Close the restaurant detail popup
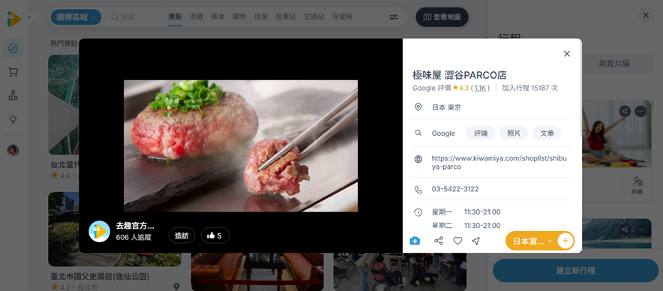The height and width of the screenshot is (291, 663). point(566,54)
